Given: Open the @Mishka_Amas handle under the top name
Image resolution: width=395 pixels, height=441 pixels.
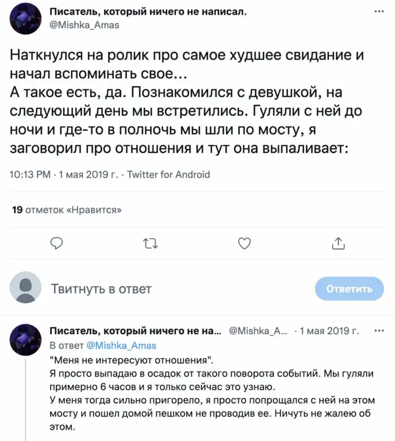Looking at the screenshot, I should coord(85,25).
